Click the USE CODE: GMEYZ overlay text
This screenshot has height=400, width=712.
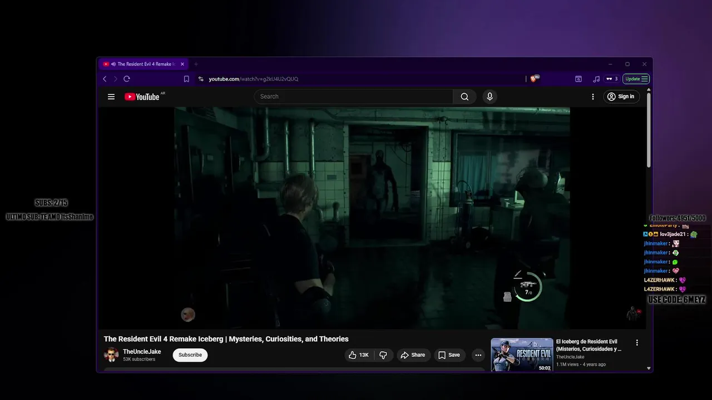coord(677,299)
